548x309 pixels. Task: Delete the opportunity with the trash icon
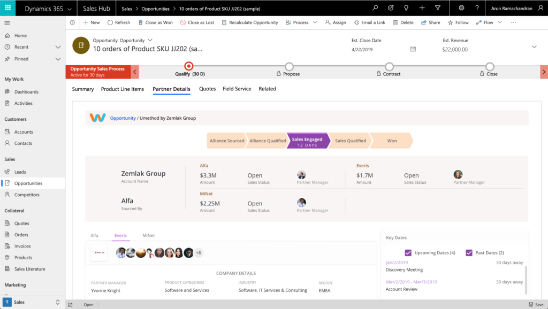(404, 22)
